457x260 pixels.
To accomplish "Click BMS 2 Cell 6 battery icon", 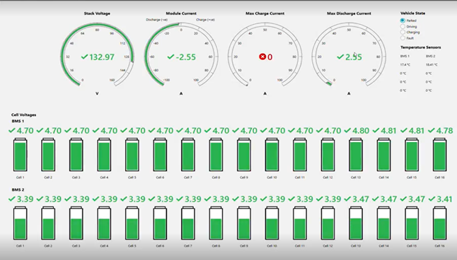I will pos(160,223).
